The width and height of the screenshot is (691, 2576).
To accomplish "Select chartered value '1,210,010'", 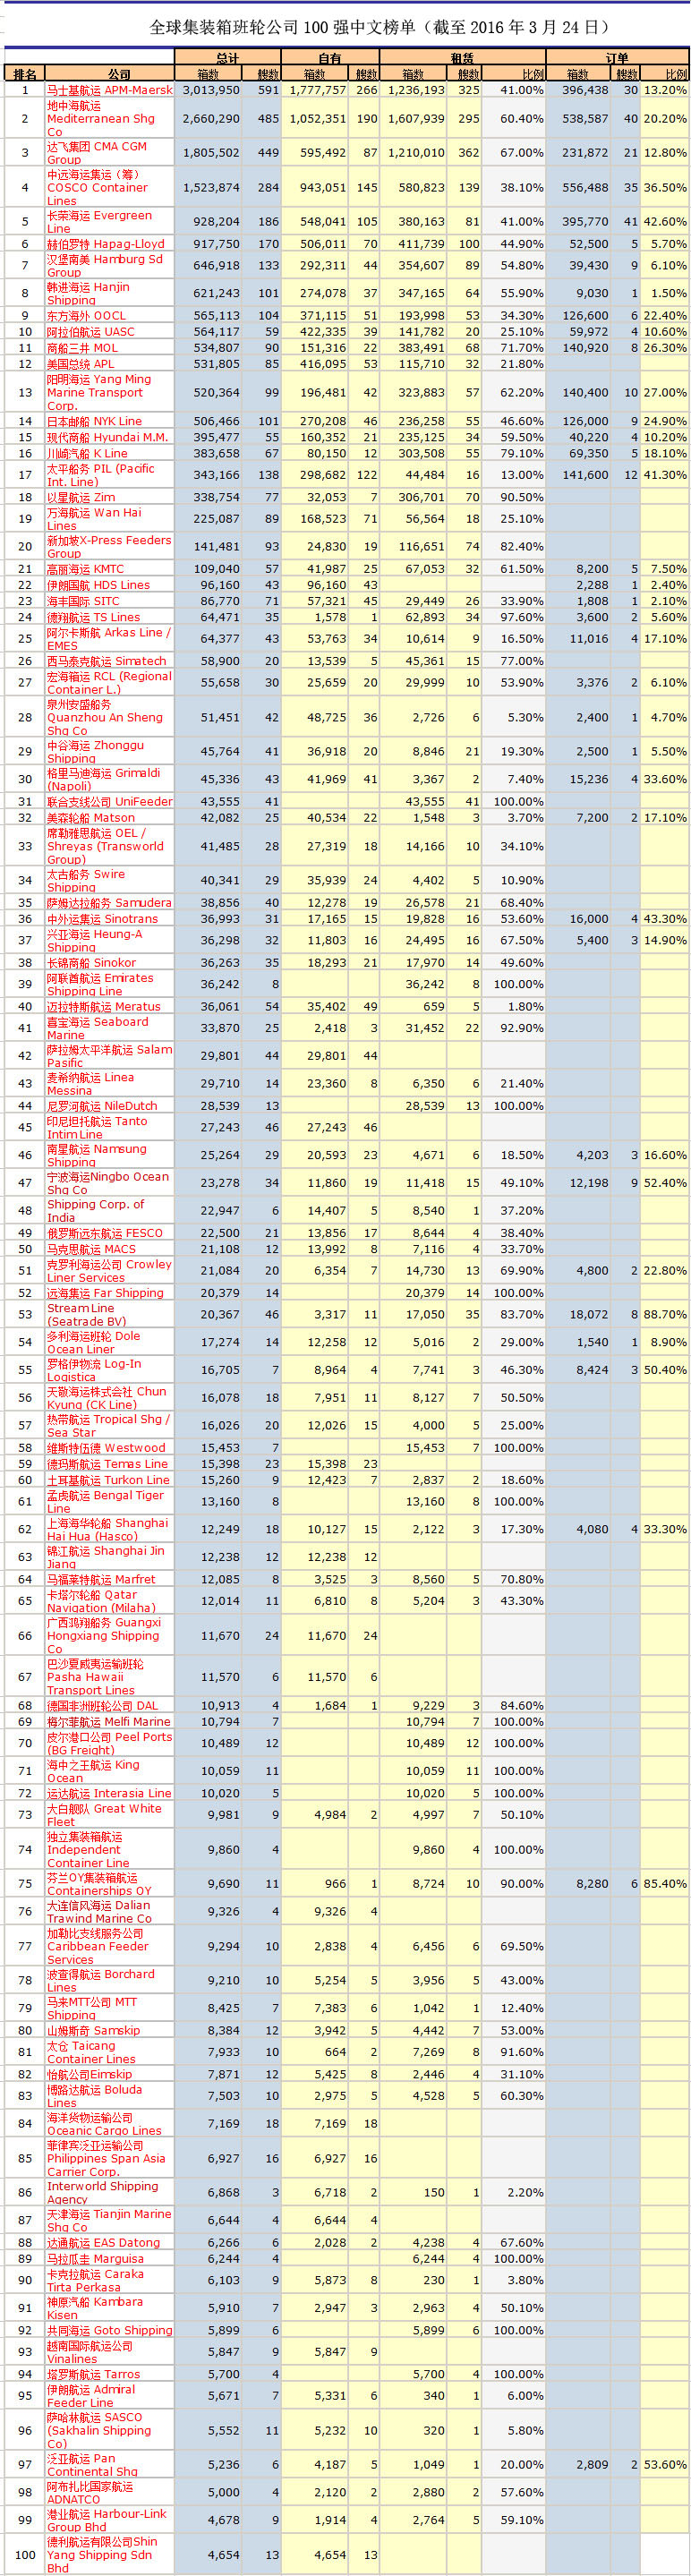I will click(417, 153).
